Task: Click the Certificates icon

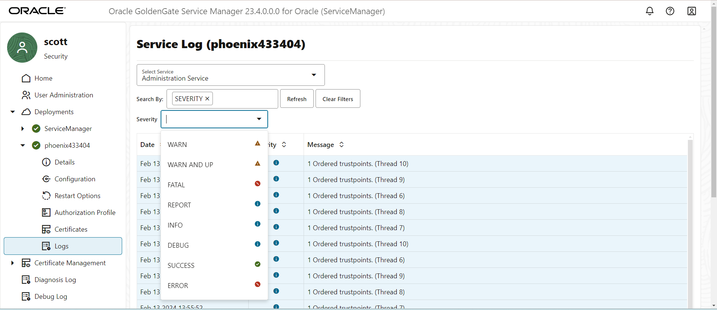Action: pyautogui.click(x=46, y=229)
